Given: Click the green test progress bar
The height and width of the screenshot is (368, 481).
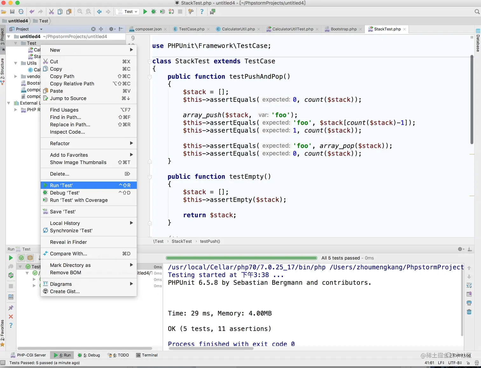Looking at the screenshot, I should (x=241, y=258).
